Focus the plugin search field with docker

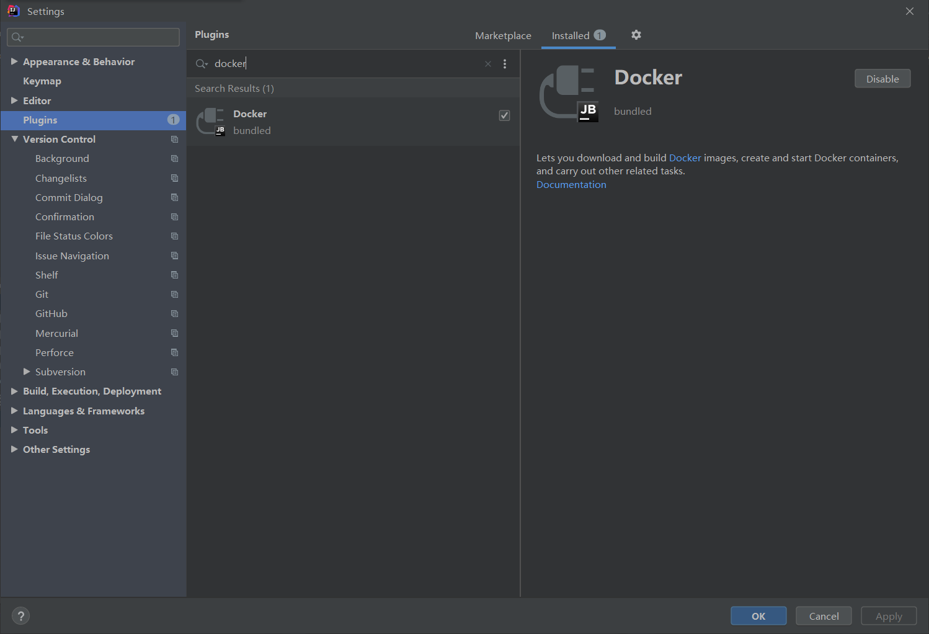pyautogui.click(x=347, y=64)
